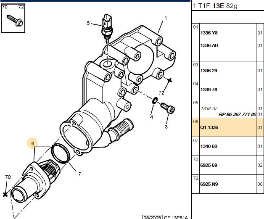Viewport: 264px width, 219px height.
Task: Select row index 70 in parts table
Action: (195, 159)
